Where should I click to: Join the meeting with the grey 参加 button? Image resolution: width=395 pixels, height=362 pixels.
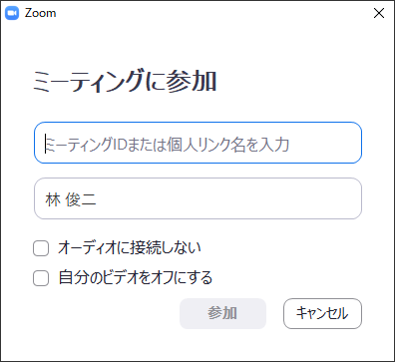[x=222, y=313]
